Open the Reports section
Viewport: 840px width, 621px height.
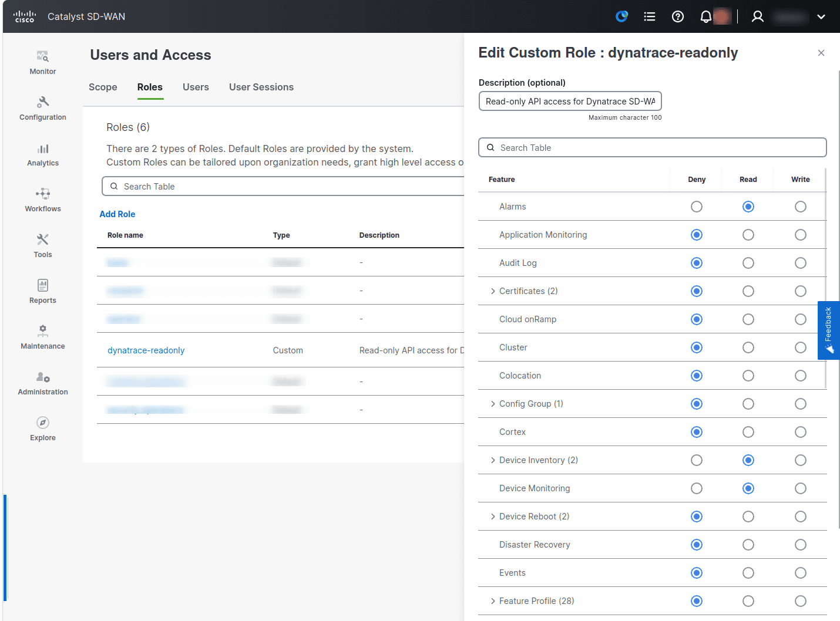click(x=43, y=292)
